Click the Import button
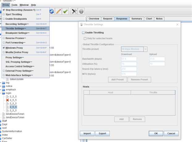The height and width of the screenshot is (142, 192). click(87, 133)
